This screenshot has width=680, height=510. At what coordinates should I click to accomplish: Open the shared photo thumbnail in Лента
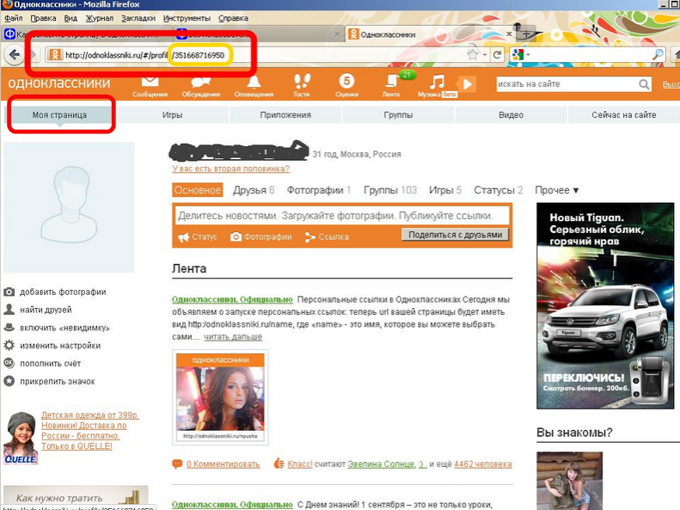pyautogui.click(x=220, y=397)
